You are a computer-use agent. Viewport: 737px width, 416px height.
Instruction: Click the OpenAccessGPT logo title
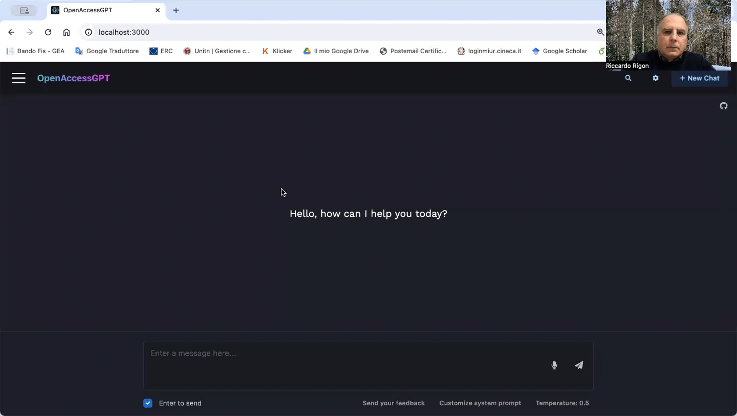click(73, 78)
